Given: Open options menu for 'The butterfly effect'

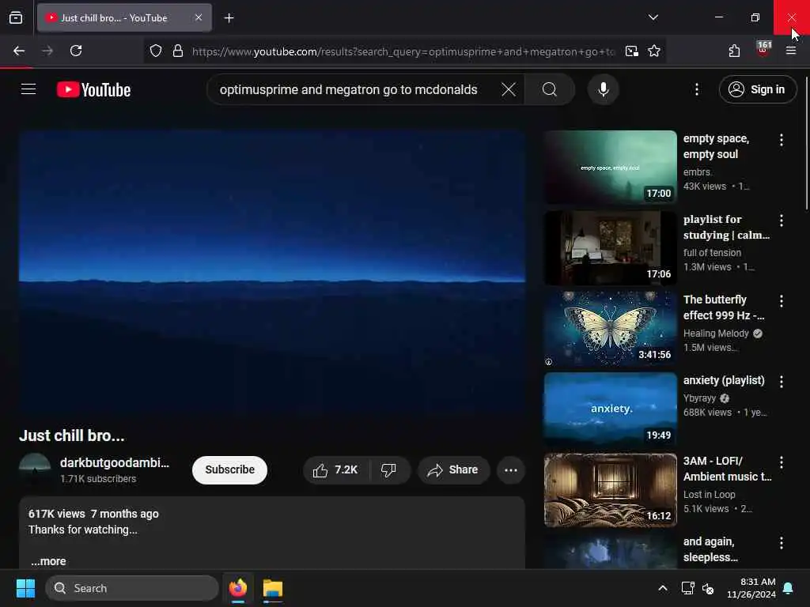Looking at the screenshot, I should click(x=781, y=300).
